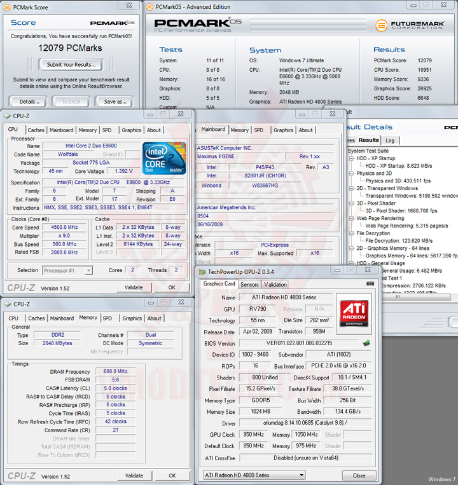The width and height of the screenshot is (458, 485).
Task: Switch to Validation tab in GPU-Z
Action: pyautogui.click(x=275, y=284)
